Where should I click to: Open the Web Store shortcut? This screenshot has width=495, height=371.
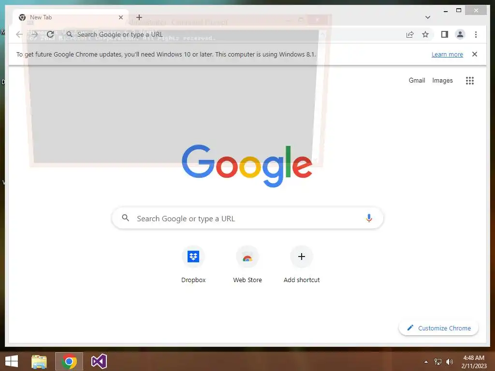(247, 264)
